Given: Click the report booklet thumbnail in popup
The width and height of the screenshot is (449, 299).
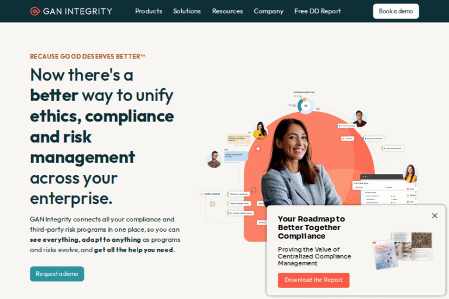Looking at the screenshot, I should [x=402, y=251].
